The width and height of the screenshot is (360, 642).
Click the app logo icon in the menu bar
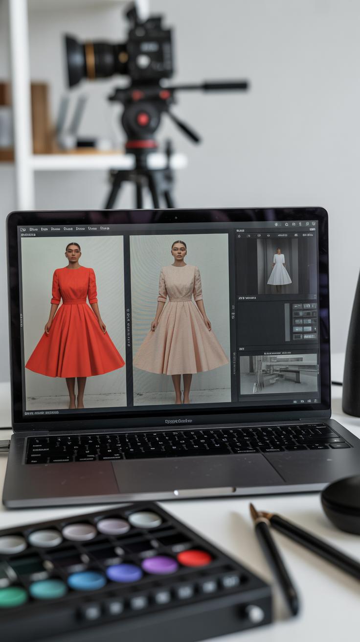23,229
